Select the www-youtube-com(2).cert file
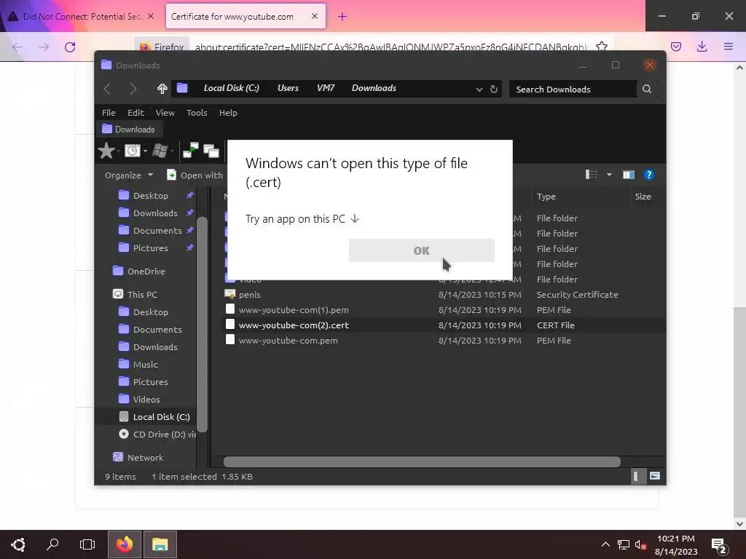746x559 pixels. point(294,325)
